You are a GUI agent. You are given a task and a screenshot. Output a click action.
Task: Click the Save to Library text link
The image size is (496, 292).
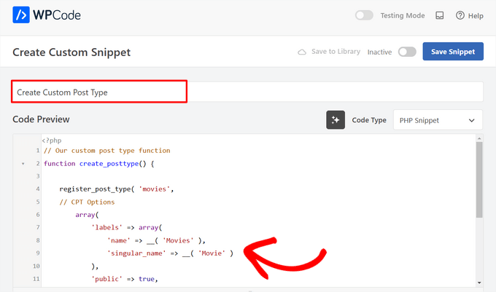tap(334, 52)
